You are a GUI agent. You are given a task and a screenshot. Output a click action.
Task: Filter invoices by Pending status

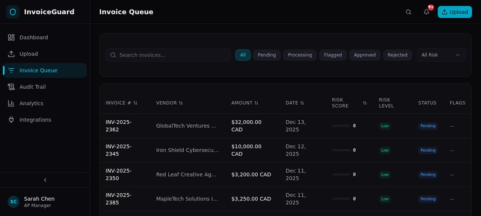267,55
